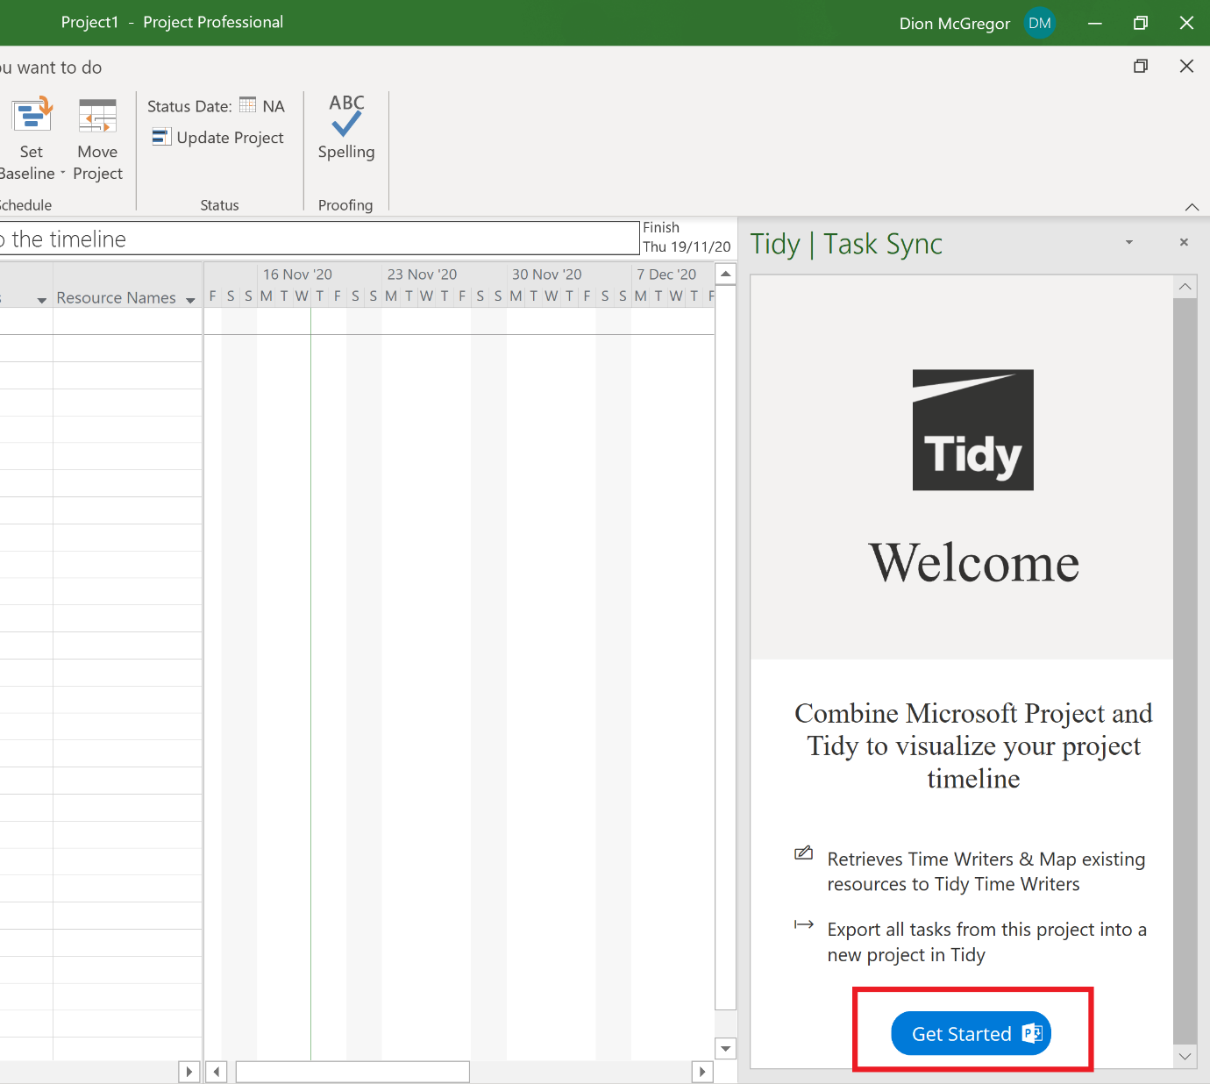Viewport: 1210px width, 1084px height.
Task: Click the Move Project icon
Action: [x=97, y=114]
